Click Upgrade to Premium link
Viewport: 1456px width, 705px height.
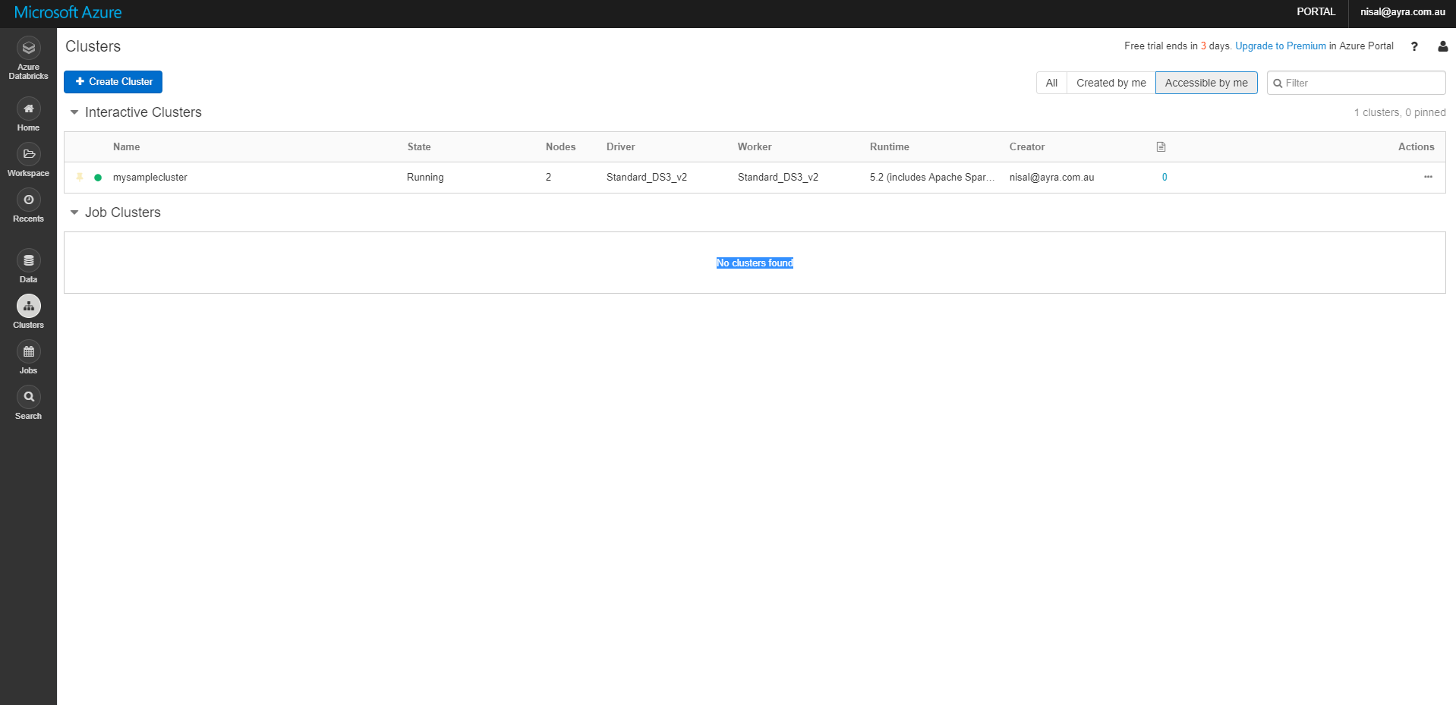(1281, 46)
